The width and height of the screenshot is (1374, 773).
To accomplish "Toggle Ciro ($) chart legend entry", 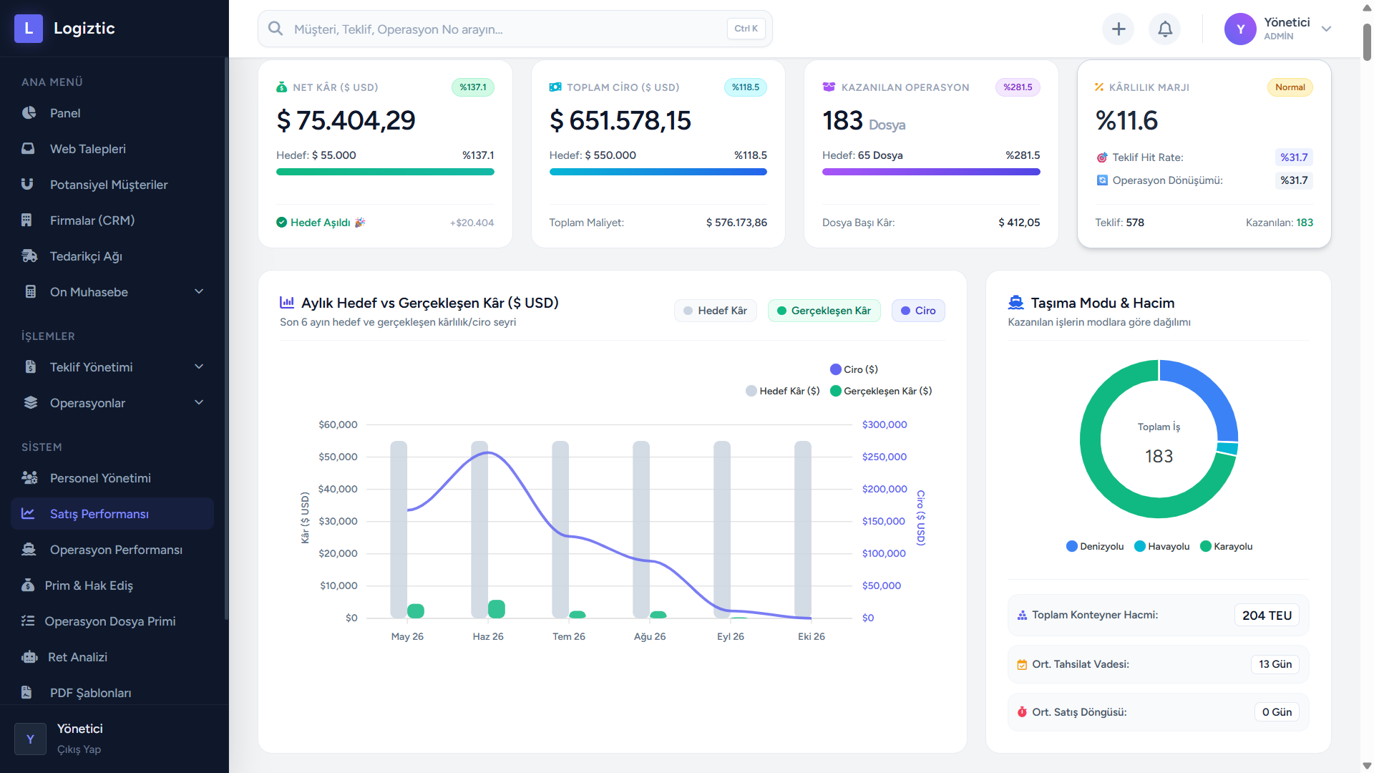I will coord(854,369).
